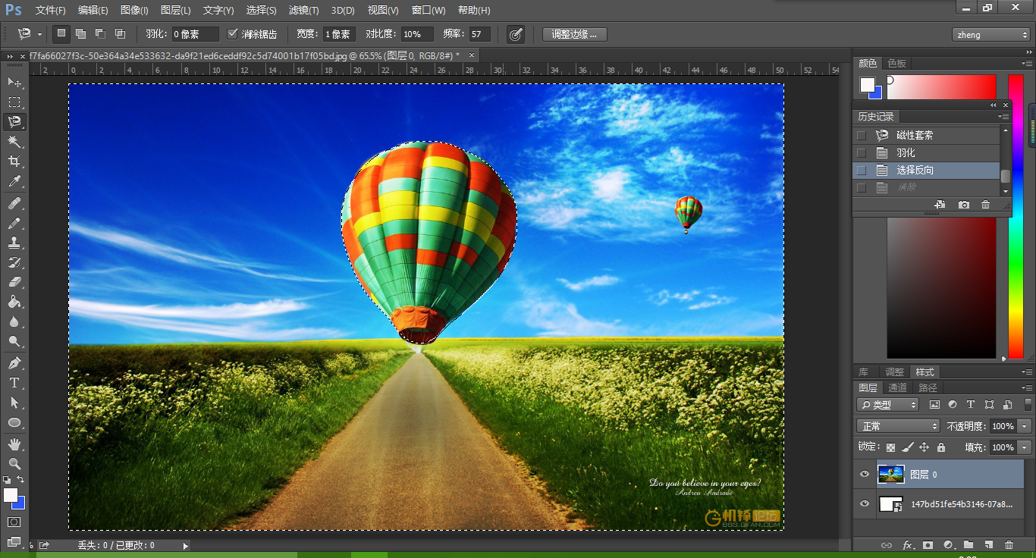Image resolution: width=1036 pixels, height=558 pixels.
Task: Select the Rectangular Marquee tool
Action: [x=14, y=102]
